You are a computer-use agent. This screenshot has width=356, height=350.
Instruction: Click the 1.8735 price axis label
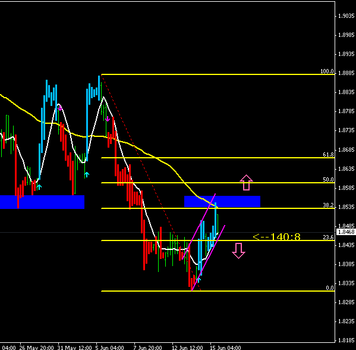point(346,130)
